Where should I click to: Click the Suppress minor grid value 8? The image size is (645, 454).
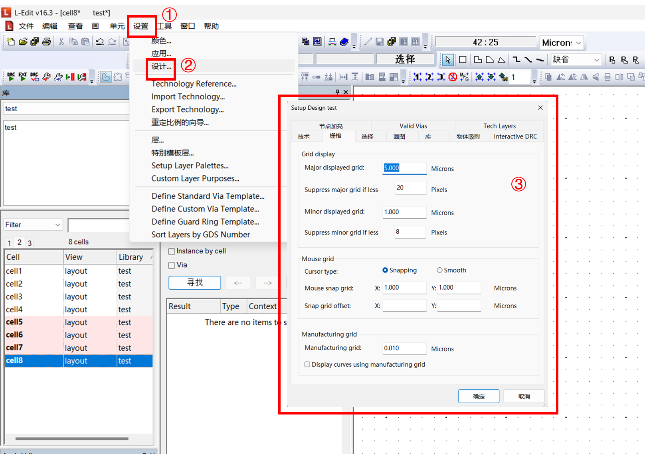[410, 232]
